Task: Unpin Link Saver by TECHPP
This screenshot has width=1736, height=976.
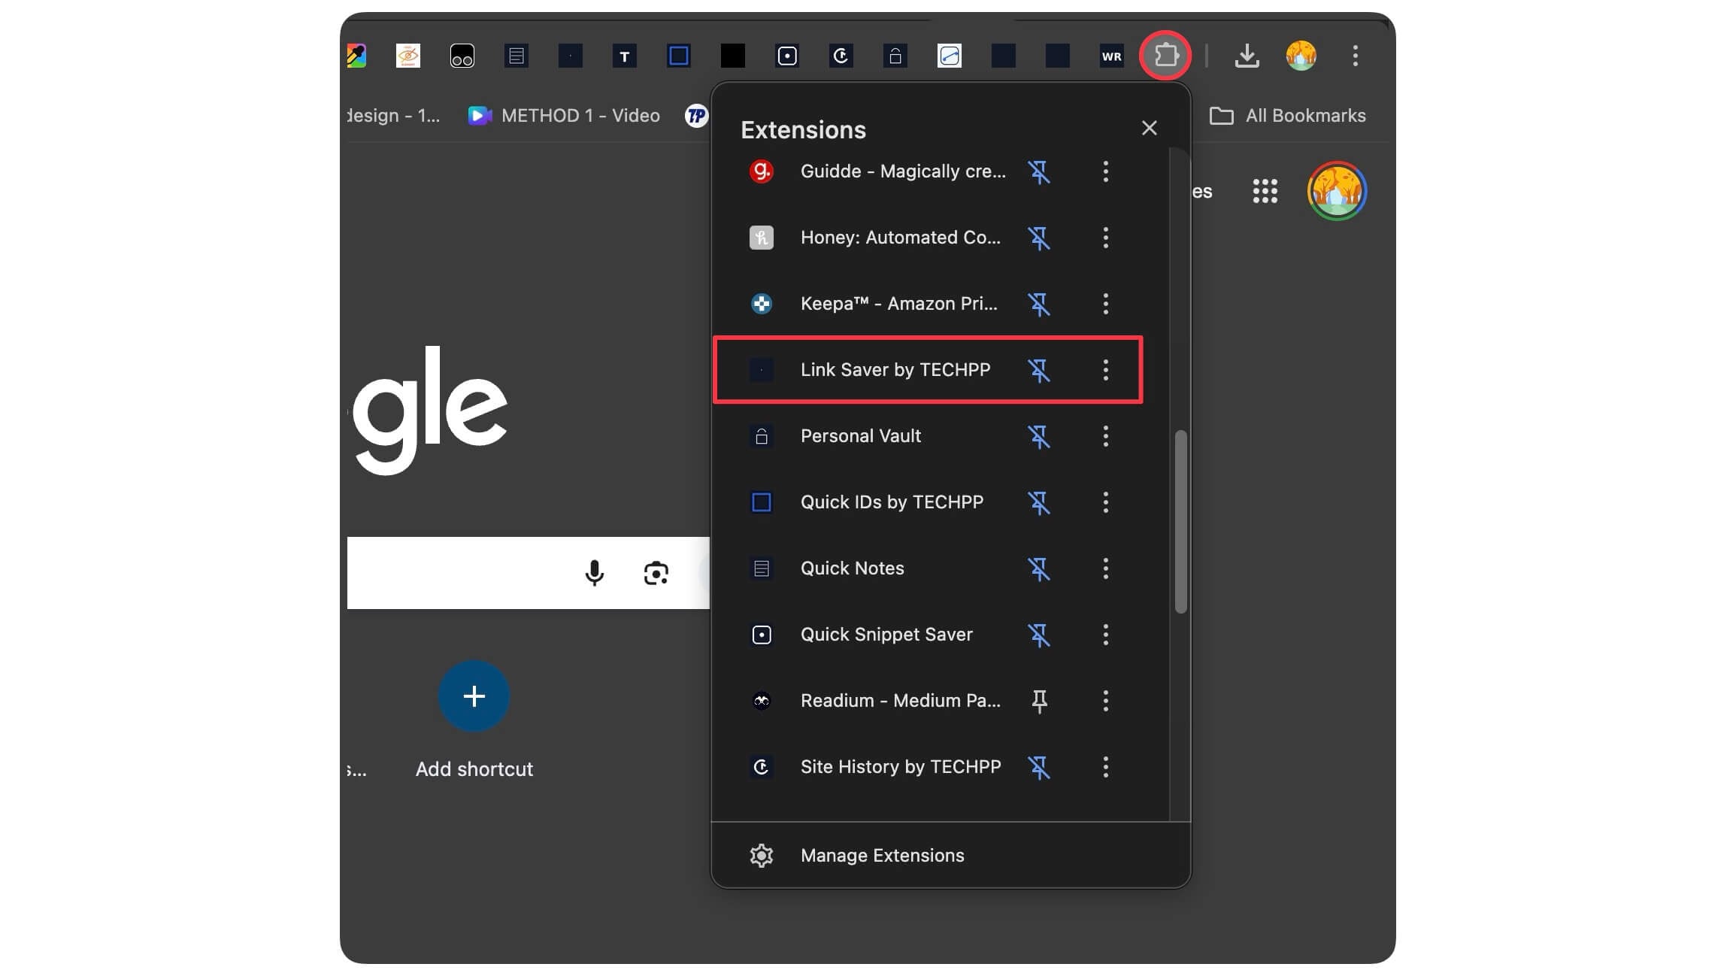Action: coord(1039,370)
